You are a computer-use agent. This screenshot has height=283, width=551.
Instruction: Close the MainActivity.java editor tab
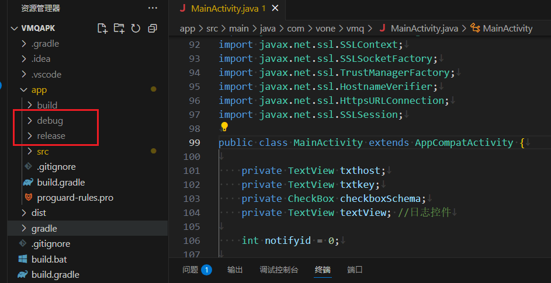[x=275, y=8]
